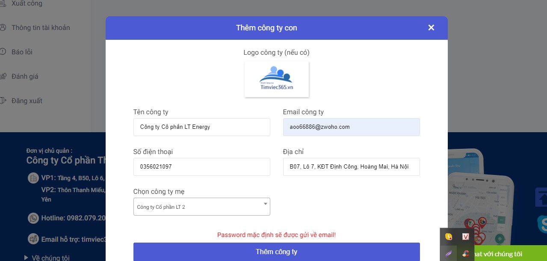Viewport: 547px width, 261px height.
Task: Click the Hotline phone icon in footer
Action: 33,218
